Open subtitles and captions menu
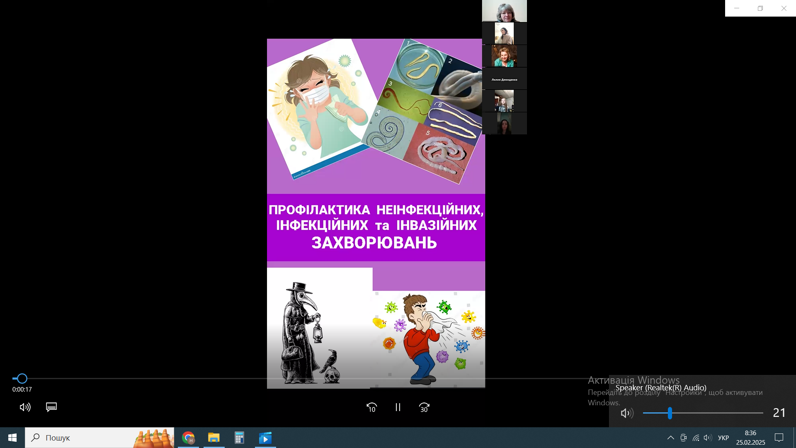The image size is (796, 448). pyautogui.click(x=51, y=407)
